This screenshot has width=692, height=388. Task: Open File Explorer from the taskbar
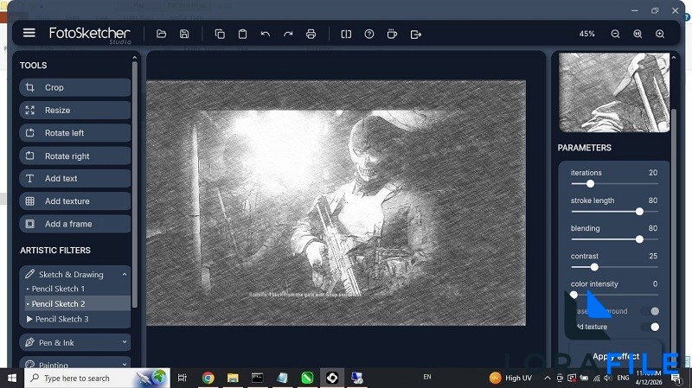point(233,378)
